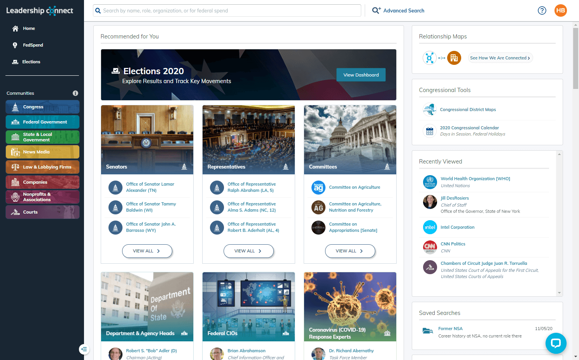Viewport: 579px width, 360px height.
Task: Open the Department & Agency Heads card
Action: coord(147,307)
